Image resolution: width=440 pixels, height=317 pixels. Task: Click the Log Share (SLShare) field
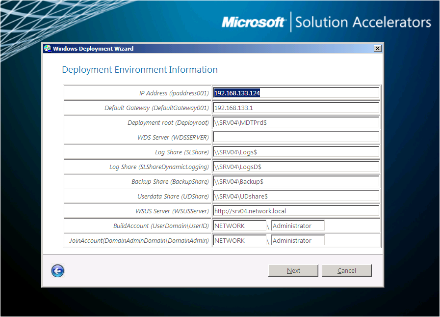296,152
